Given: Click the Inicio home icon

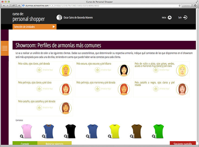Looking at the screenshot, I should pos(170,18).
